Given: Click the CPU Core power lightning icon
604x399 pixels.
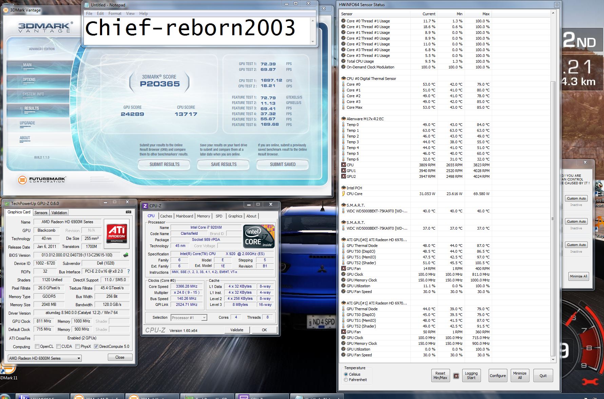Looking at the screenshot, I should click(344, 194).
